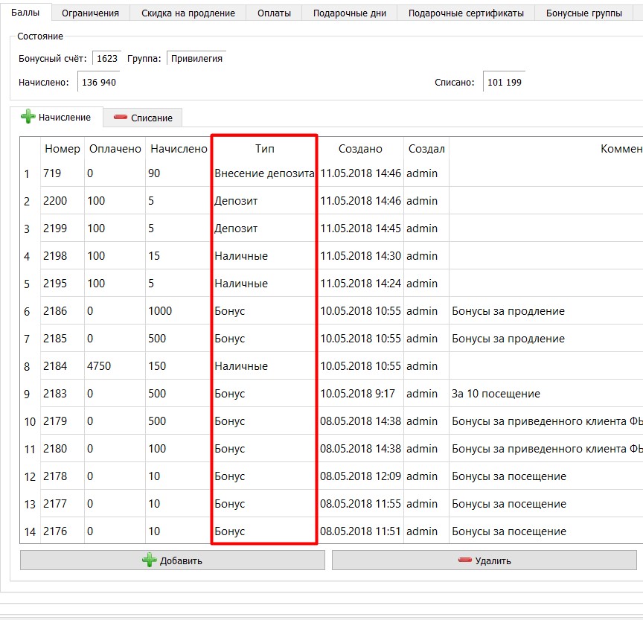Select the cell with number 2176

click(x=63, y=531)
